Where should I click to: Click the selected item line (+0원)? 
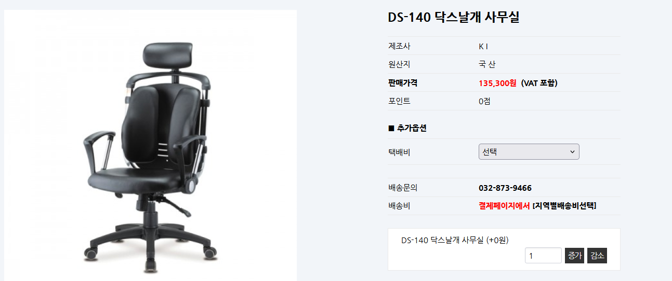455,240
